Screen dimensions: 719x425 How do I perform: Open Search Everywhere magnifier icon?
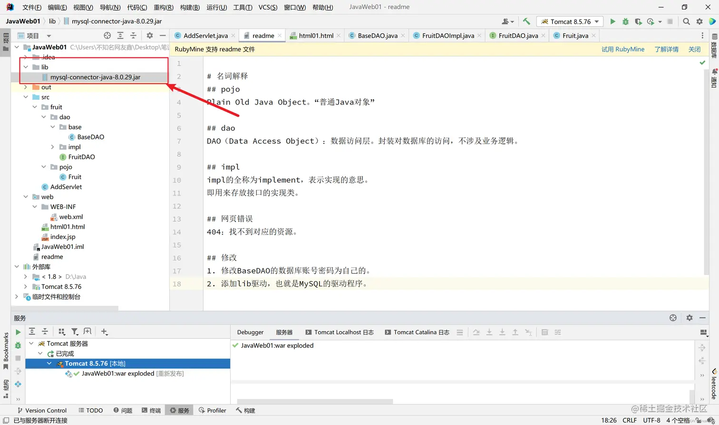point(686,21)
